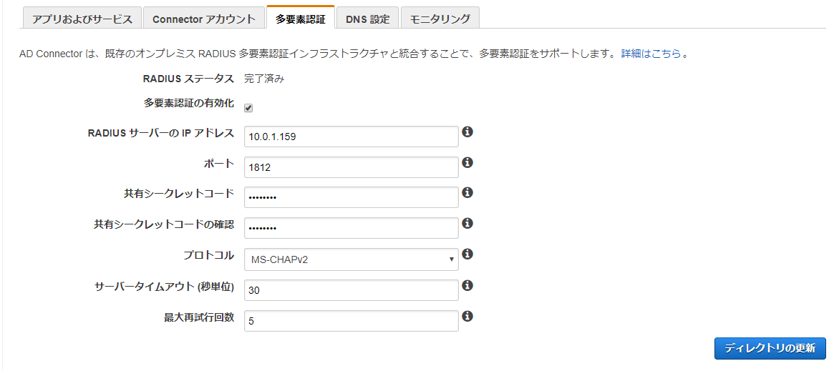Click info icon beside shared secret code field
Screen dimensions: 834x376
pyautogui.click(x=467, y=193)
